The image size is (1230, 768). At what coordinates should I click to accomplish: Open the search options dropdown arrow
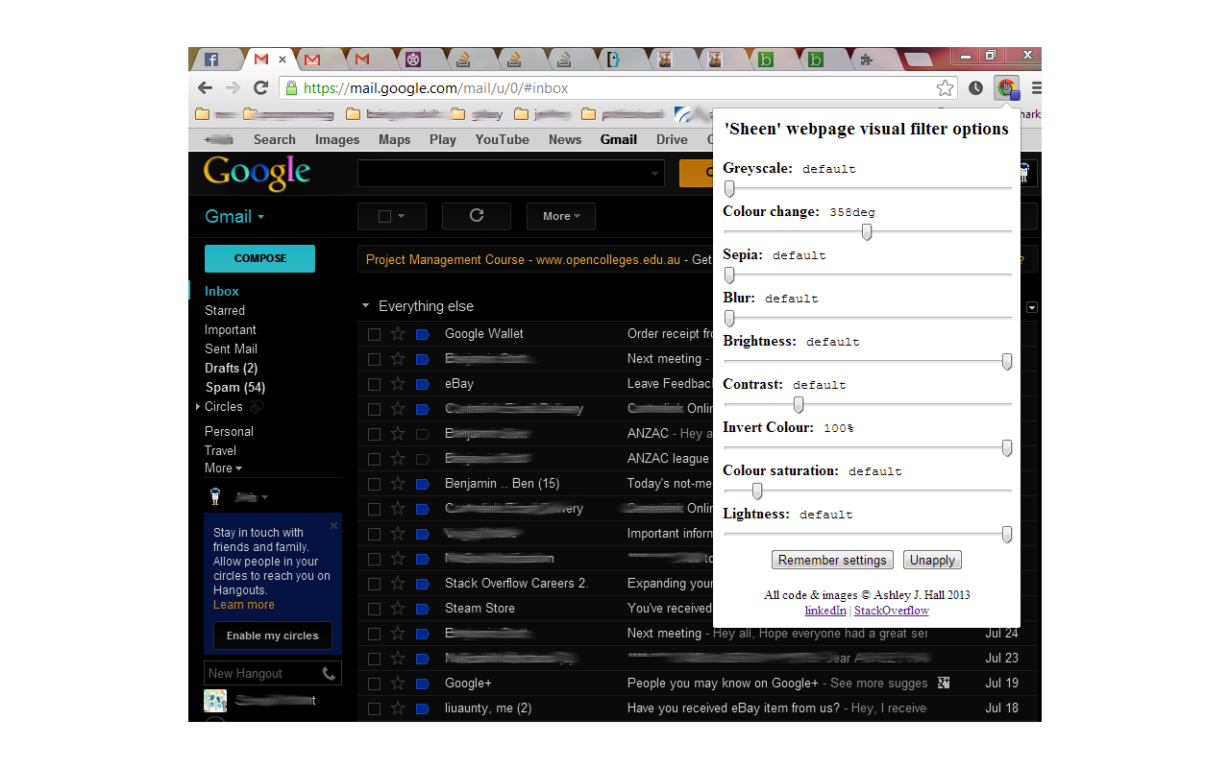click(x=655, y=174)
